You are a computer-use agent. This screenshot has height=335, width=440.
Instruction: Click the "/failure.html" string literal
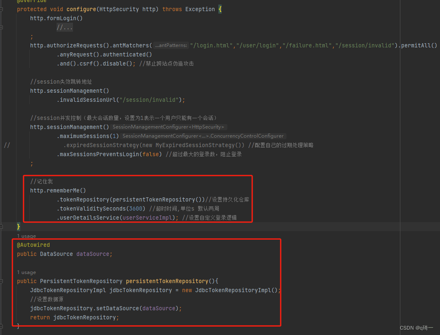pos(307,45)
